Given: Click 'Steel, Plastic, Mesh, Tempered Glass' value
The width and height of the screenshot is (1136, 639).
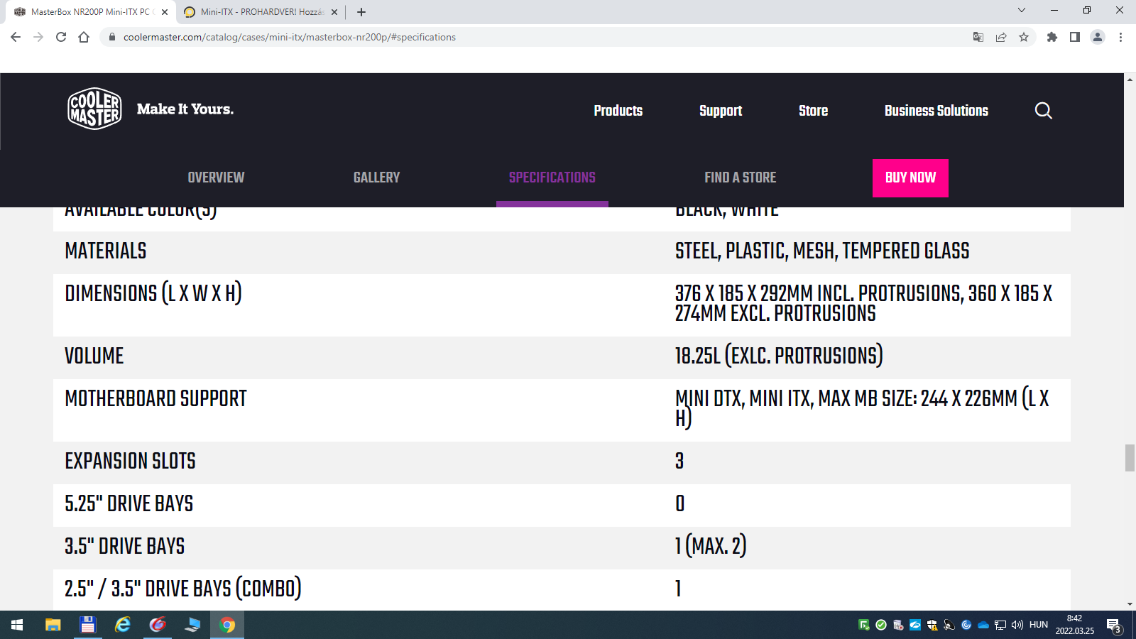Looking at the screenshot, I should click(x=822, y=251).
